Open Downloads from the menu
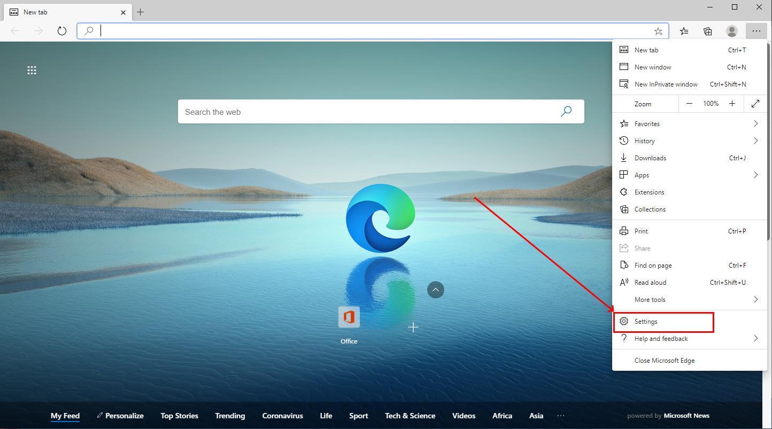This screenshot has width=772, height=429. (689, 158)
